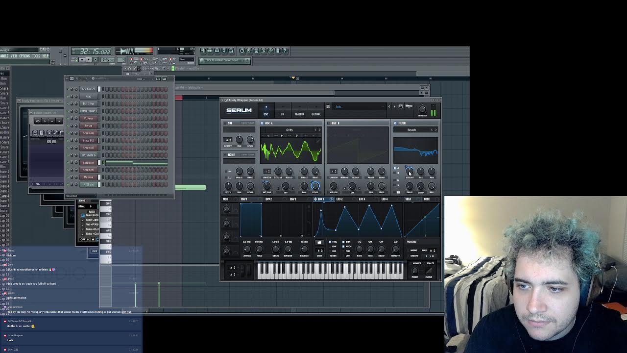This screenshot has height=353, width=627.
Task: Toggle filter routing checkbox A
Action: [x=395, y=168]
